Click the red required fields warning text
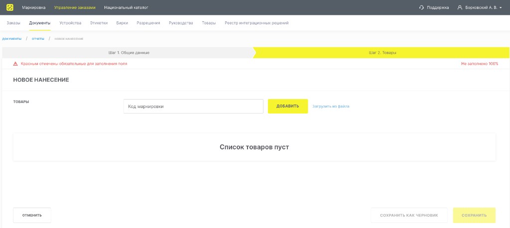The image size is (510, 228). pyautogui.click(x=74, y=64)
